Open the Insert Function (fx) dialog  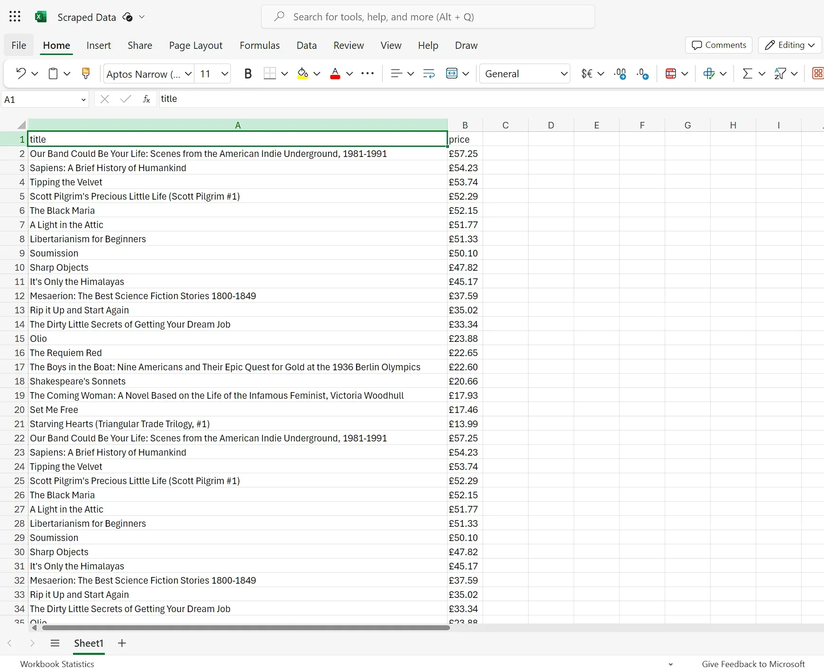click(146, 99)
